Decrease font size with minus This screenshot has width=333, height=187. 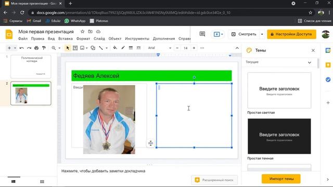(x=177, y=48)
